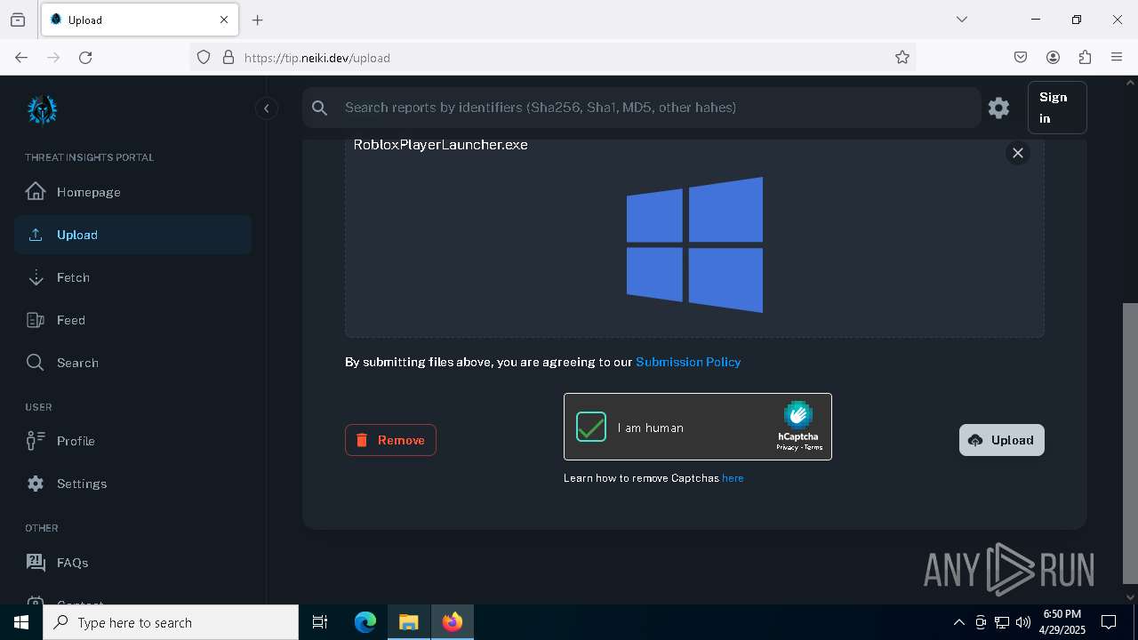Open hCaptcha Privacy link
Viewport: 1138px width, 640px height.
pos(787,447)
